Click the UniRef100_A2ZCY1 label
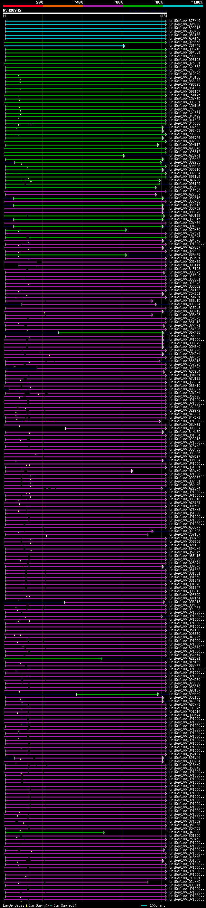206x908 pixels. click(x=185, y=658)
